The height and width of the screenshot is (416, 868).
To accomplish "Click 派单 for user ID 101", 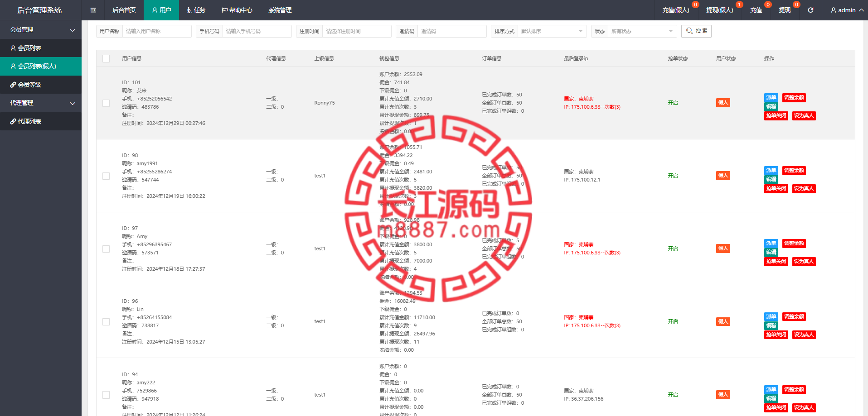I will [771, 97].
